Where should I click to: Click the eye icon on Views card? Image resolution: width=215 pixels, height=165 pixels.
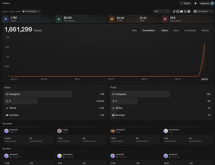6,19
